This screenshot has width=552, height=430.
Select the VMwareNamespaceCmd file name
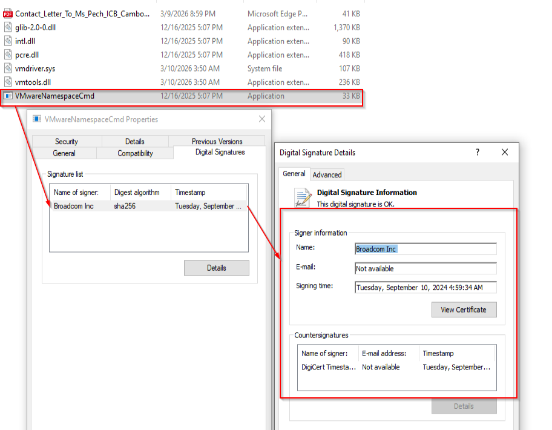pyautogui.click(x=54, y=96)
